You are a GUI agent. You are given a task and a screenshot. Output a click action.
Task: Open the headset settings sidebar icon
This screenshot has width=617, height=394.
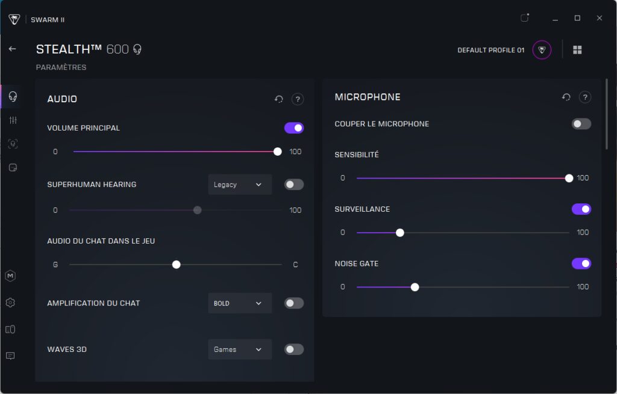click(x=13, y=97)
